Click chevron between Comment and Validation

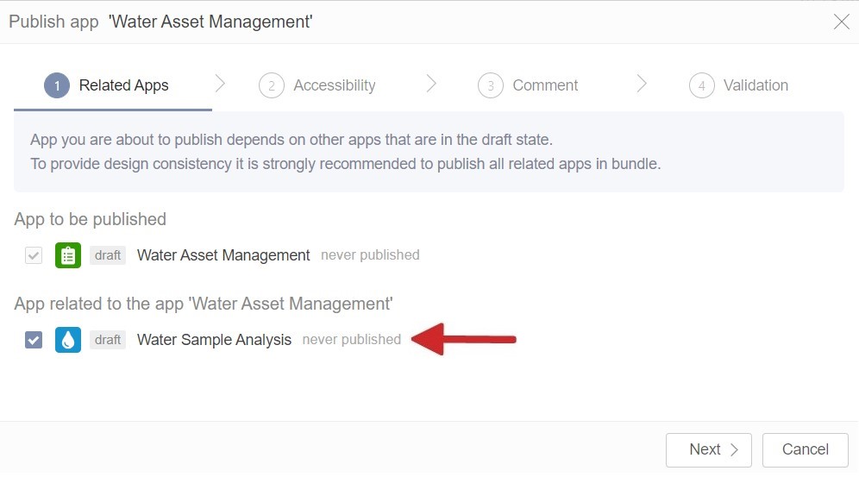tap(642, 84)
